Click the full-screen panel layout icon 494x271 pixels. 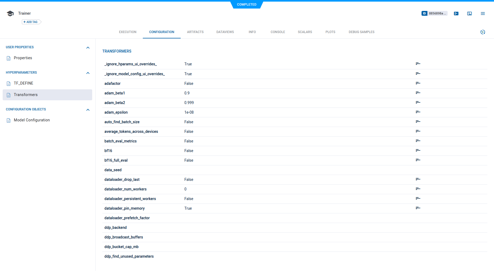click(469, 14)
